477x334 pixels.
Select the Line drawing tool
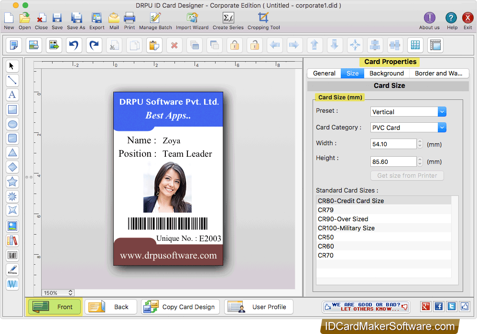12,80
